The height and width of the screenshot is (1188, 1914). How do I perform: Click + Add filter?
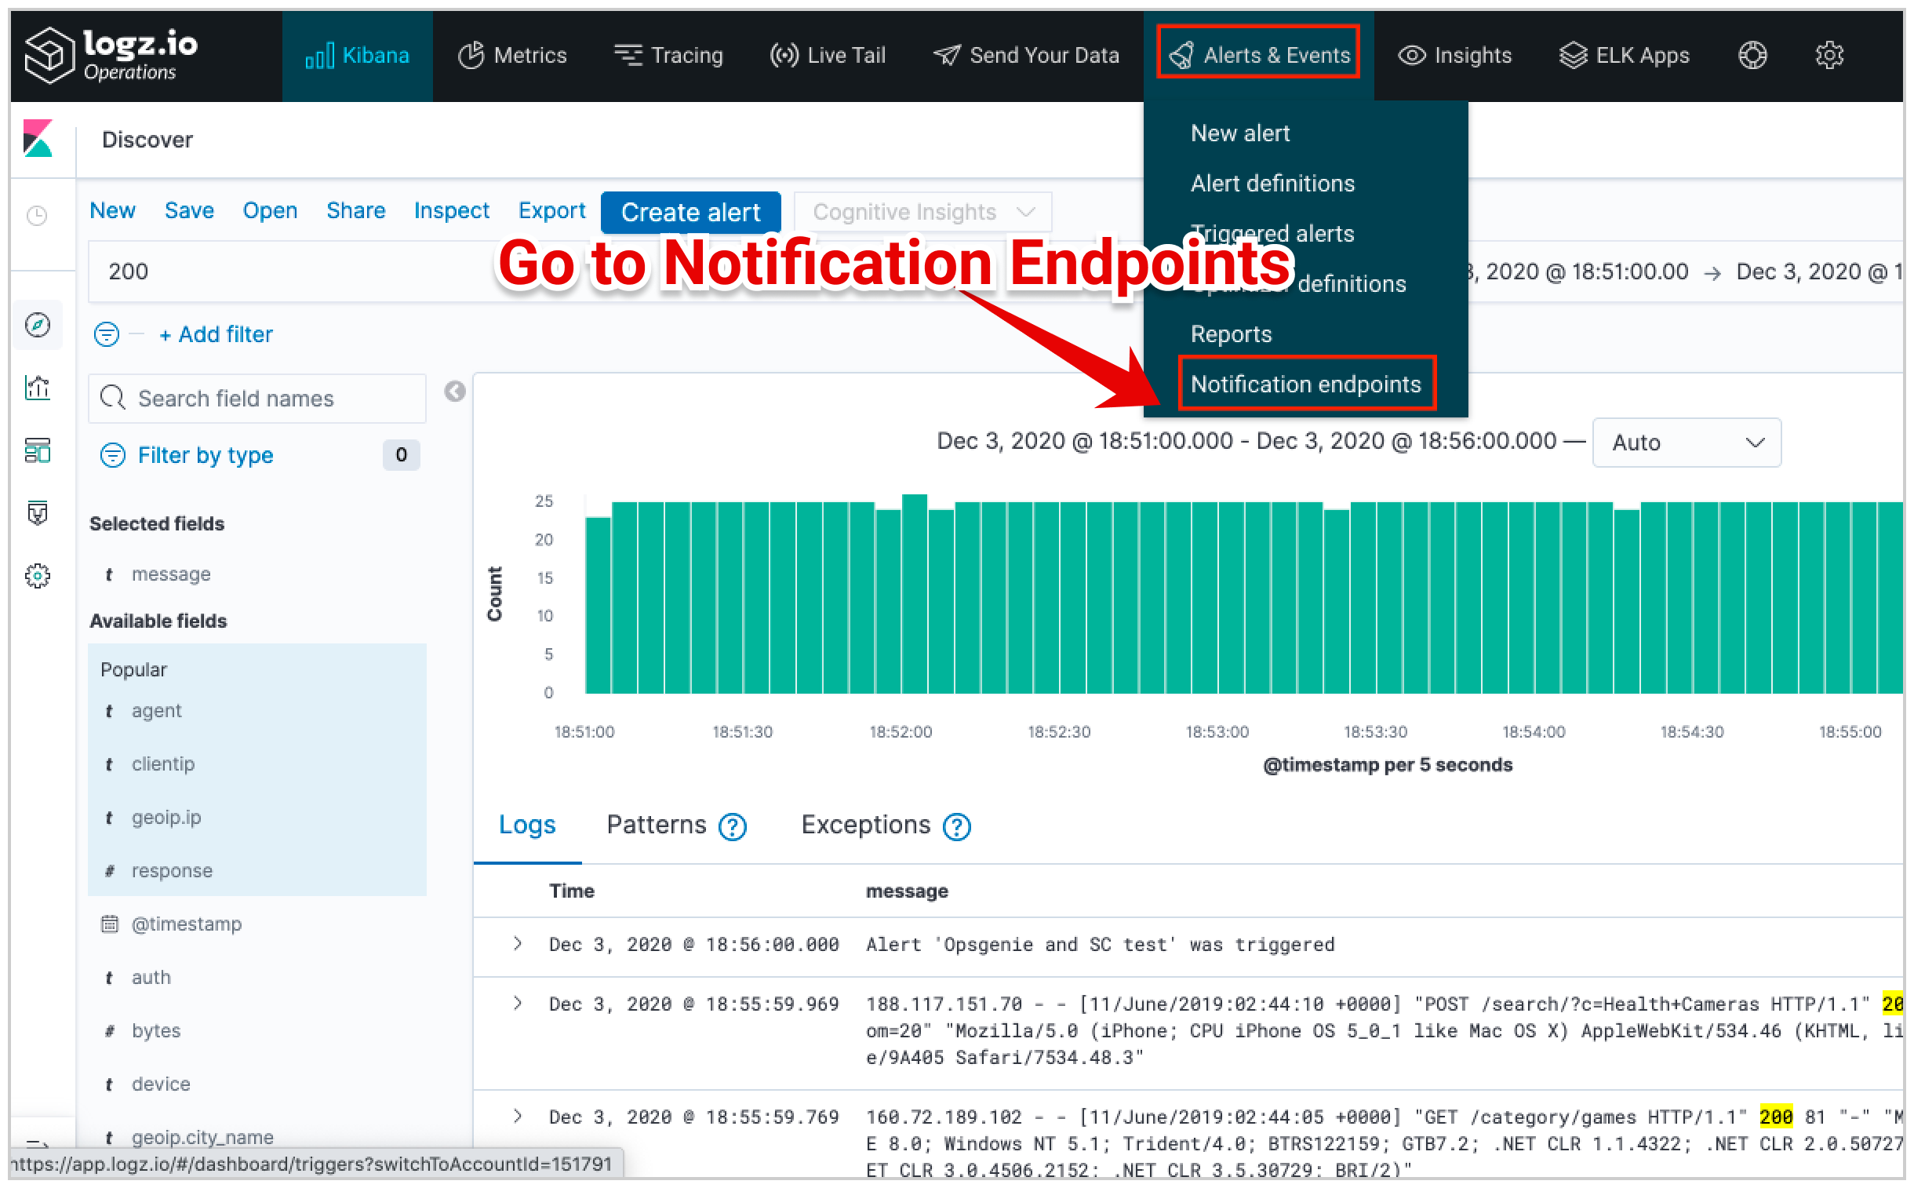[x=216, y=334]
